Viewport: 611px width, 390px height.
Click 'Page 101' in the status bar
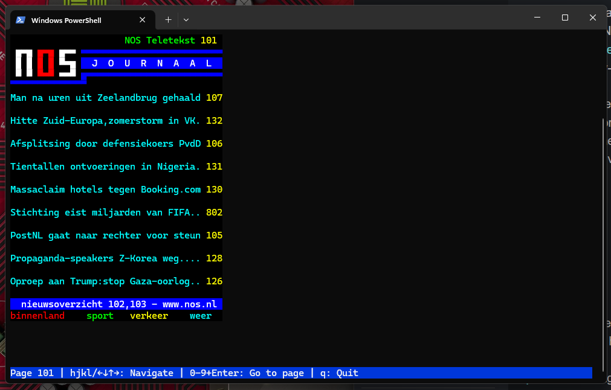32,373
